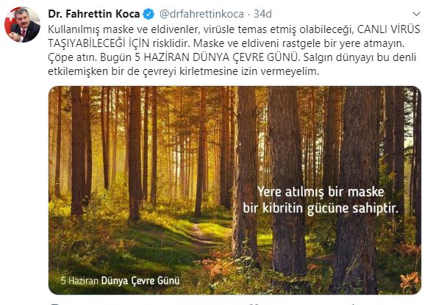Click 'Çöpe atın.' sentence in the tweet

pos(72,57)
